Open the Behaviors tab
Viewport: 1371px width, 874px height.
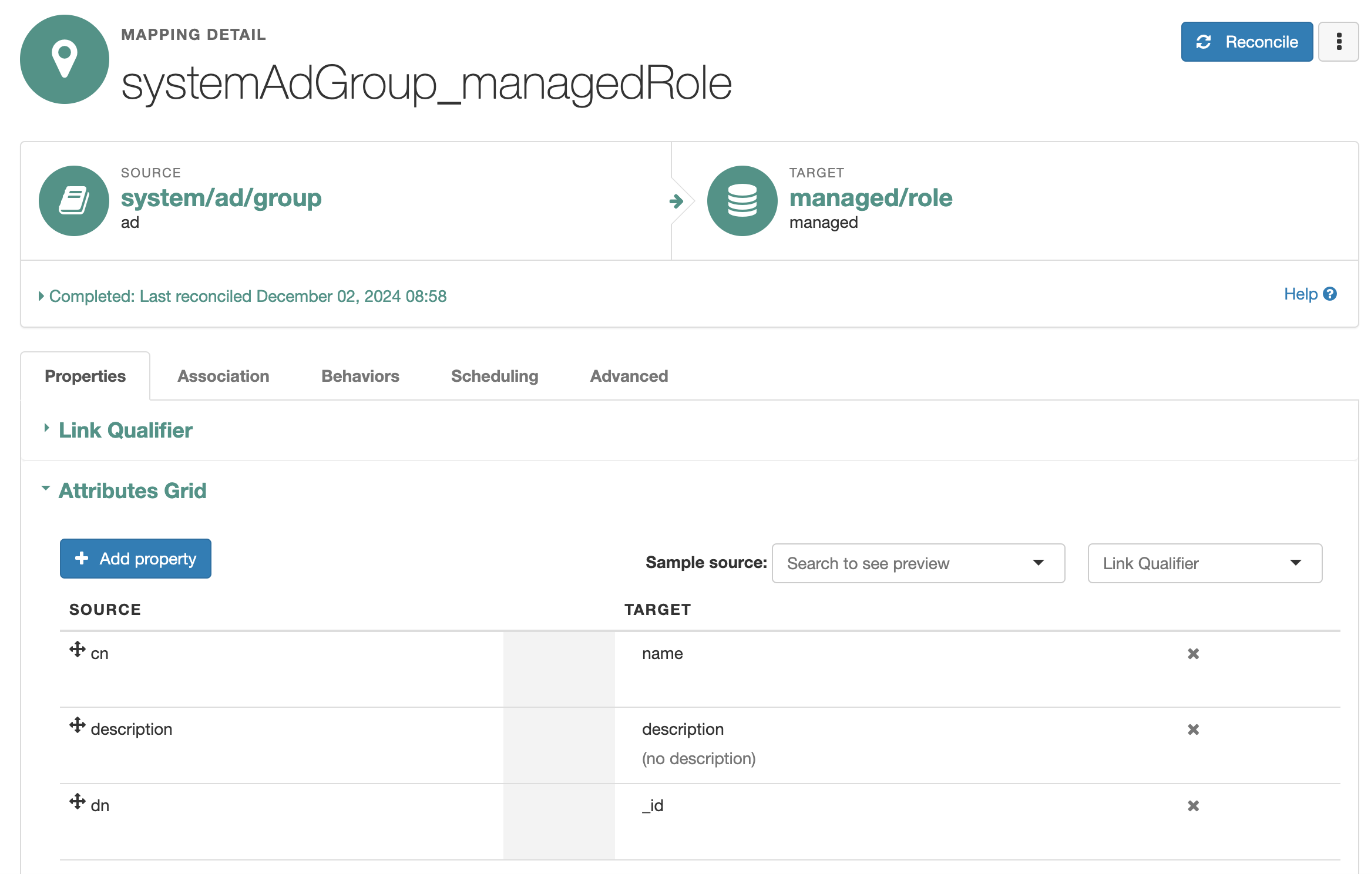[x=360, y=376]
